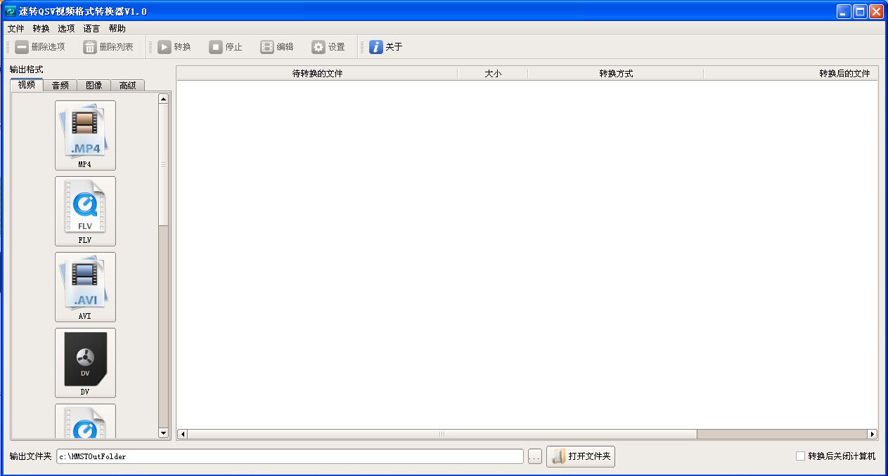
Task: Click format list scroll-up arrow
Action: [164, 99]
